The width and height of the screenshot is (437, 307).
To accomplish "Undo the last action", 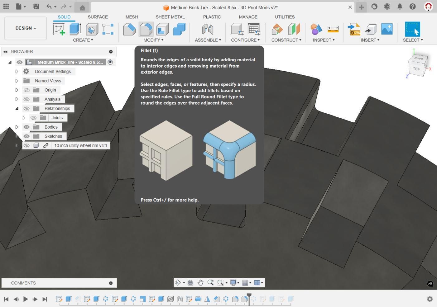I will (x=49, y=7).
